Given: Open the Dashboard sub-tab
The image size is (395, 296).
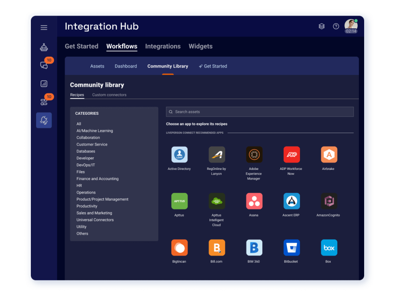Looking at the screenshot, I should click(x=126, y=66).
